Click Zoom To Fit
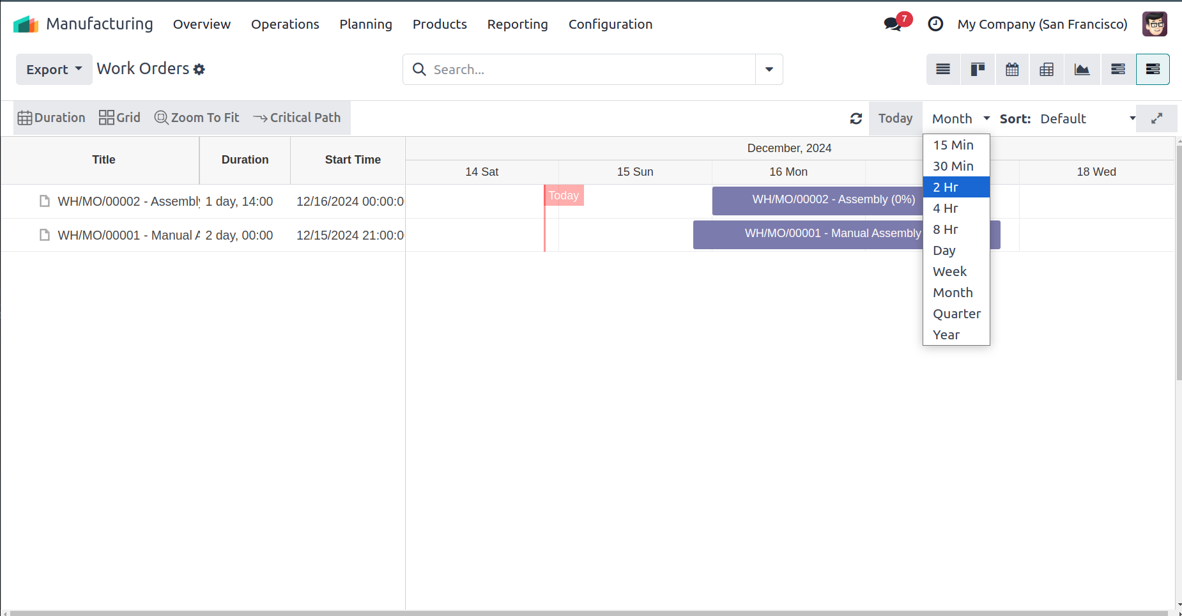1182x616 pixels. pos(197,118)
